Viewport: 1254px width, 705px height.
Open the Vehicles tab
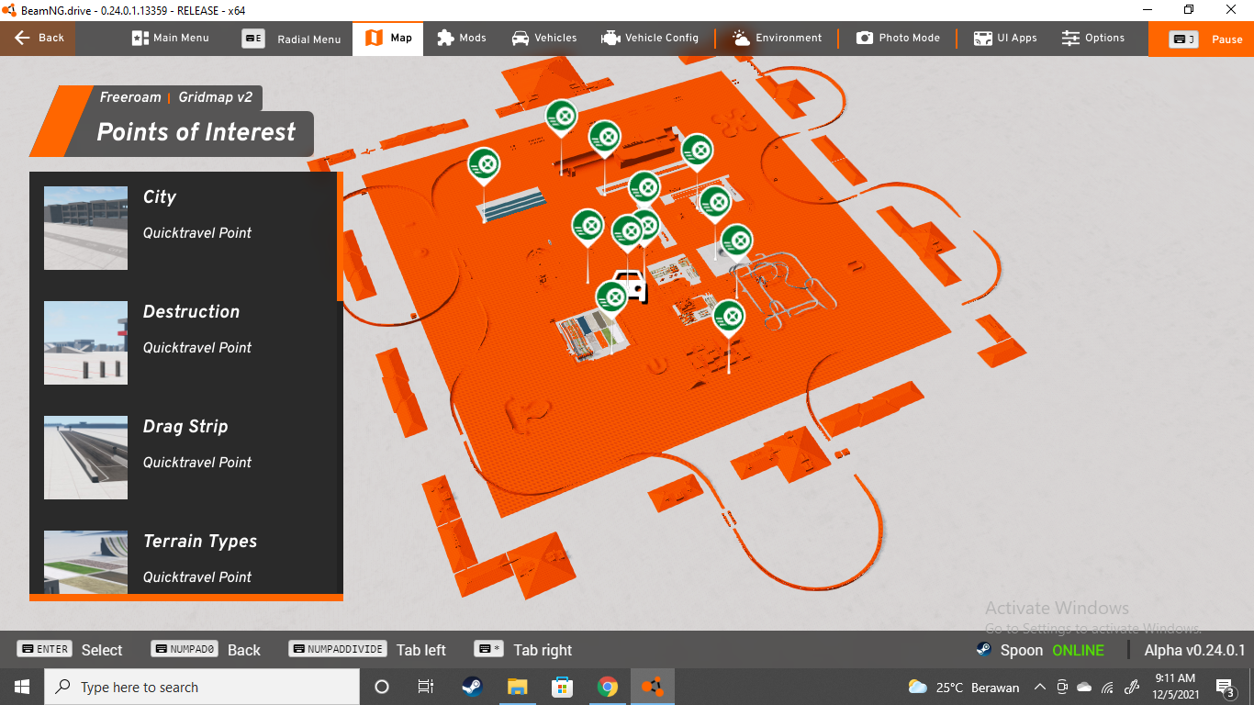pyautogui.click(x=544, y=39)
